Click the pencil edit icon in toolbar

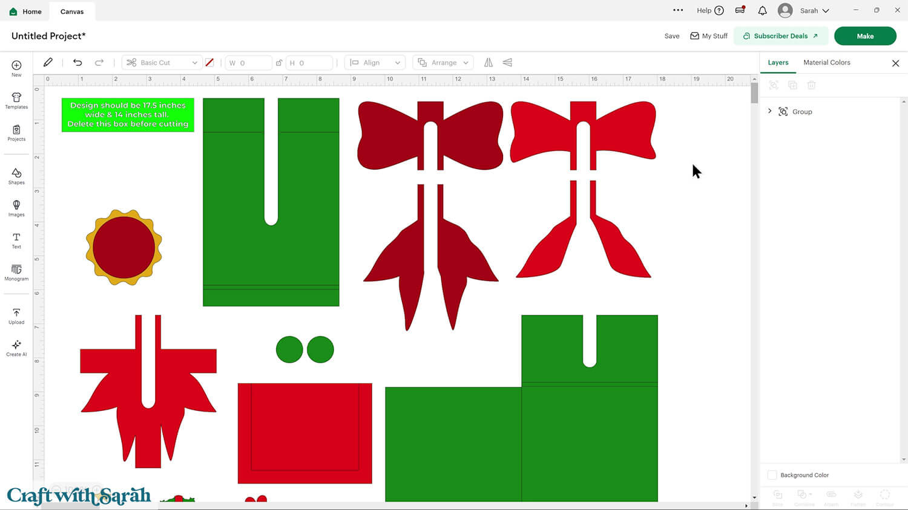(x=48, y=62)
